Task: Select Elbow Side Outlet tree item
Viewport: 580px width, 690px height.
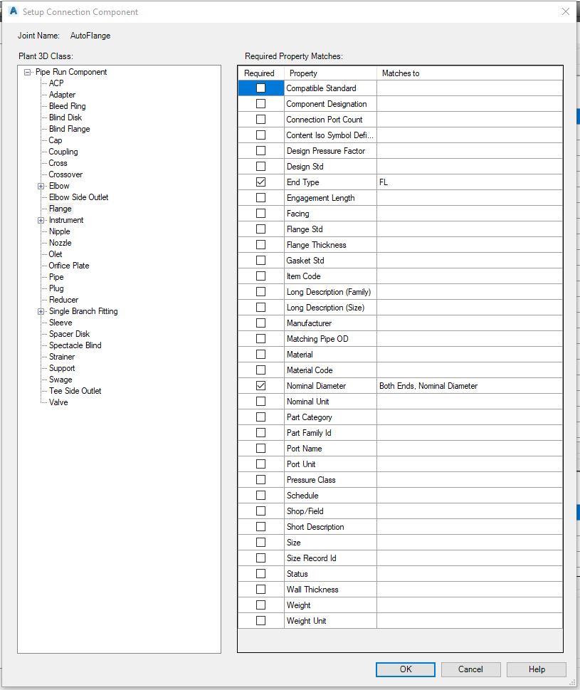Action: (79, 197)
